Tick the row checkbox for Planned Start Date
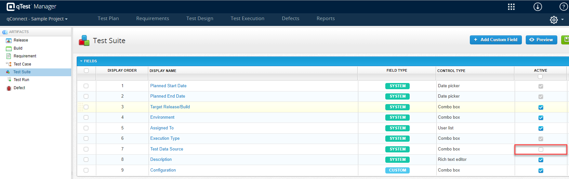The height and width of the screenshot is (179, 569). 86,86
